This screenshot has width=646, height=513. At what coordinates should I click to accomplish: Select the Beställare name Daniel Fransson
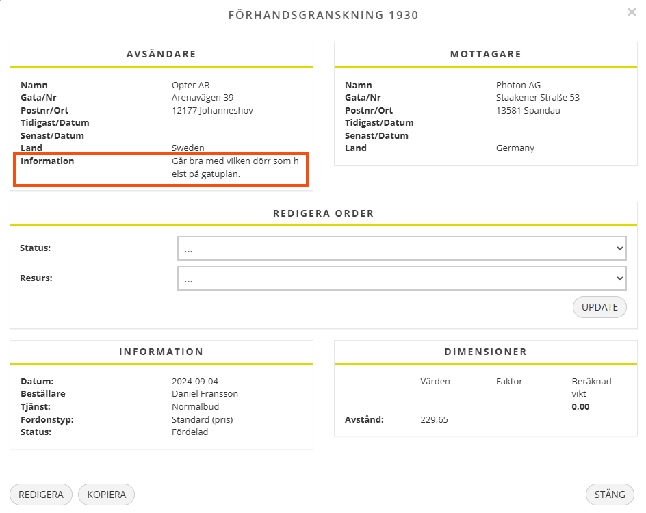tap(205, 394)
